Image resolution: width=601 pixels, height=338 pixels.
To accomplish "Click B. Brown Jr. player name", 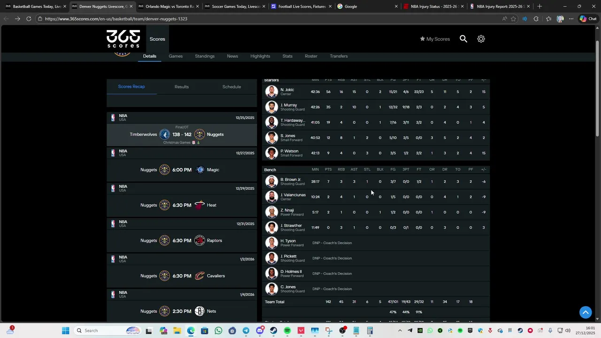I will pyautogui.click(x=291, y=179).
